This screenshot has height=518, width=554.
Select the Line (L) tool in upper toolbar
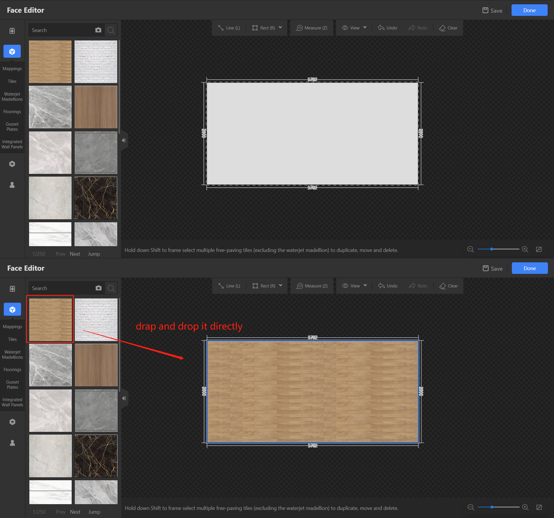pos(229,28)
